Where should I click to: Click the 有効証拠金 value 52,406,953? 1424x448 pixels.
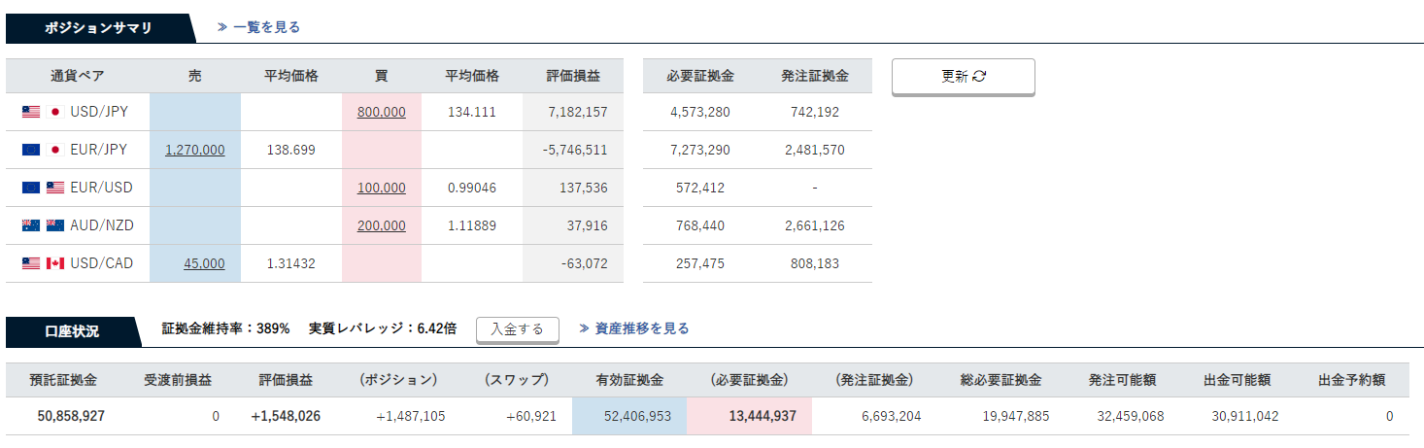(637, 416)
